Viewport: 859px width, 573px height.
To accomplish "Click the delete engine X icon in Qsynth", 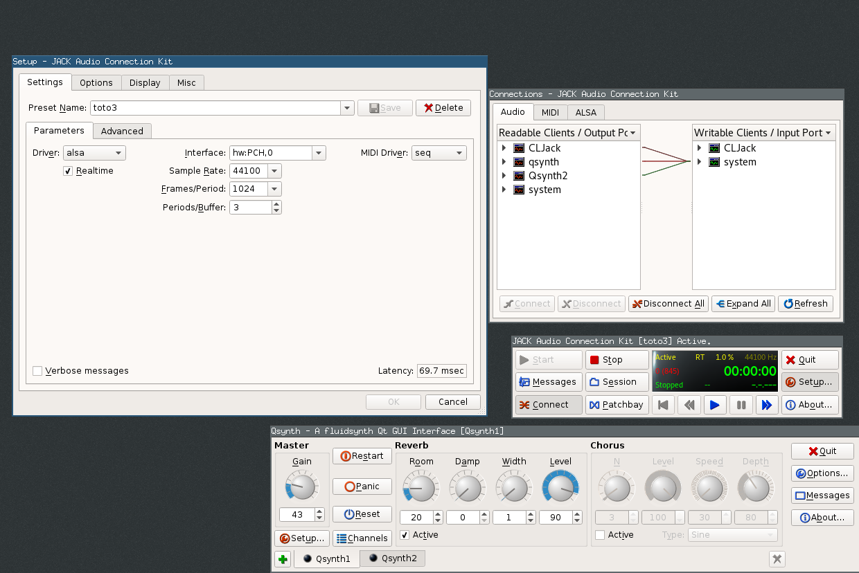I will [x=777, y=559].
